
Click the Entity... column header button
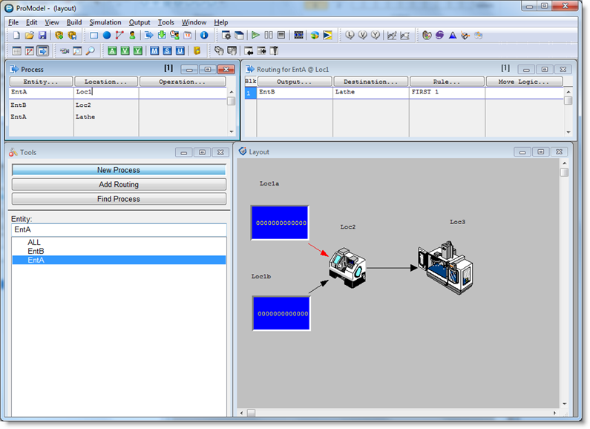coord(41,82)
